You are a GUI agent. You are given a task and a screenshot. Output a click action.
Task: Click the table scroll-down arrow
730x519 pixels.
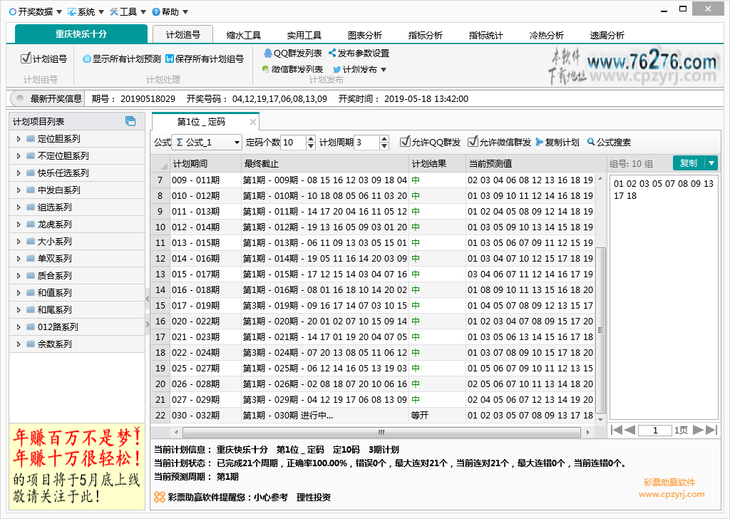[x=600, y=419]
